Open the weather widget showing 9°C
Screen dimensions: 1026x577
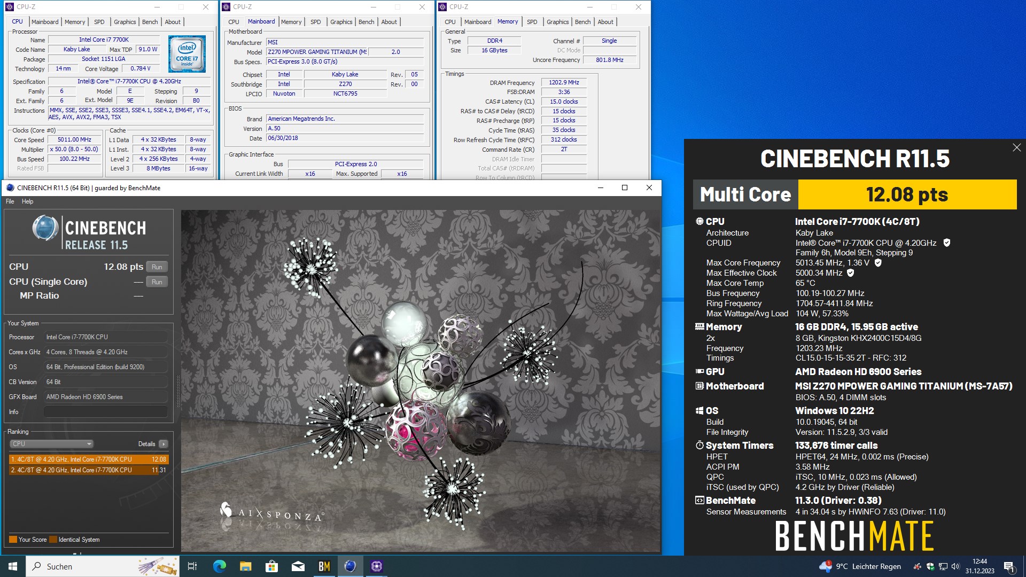point(860,566)
